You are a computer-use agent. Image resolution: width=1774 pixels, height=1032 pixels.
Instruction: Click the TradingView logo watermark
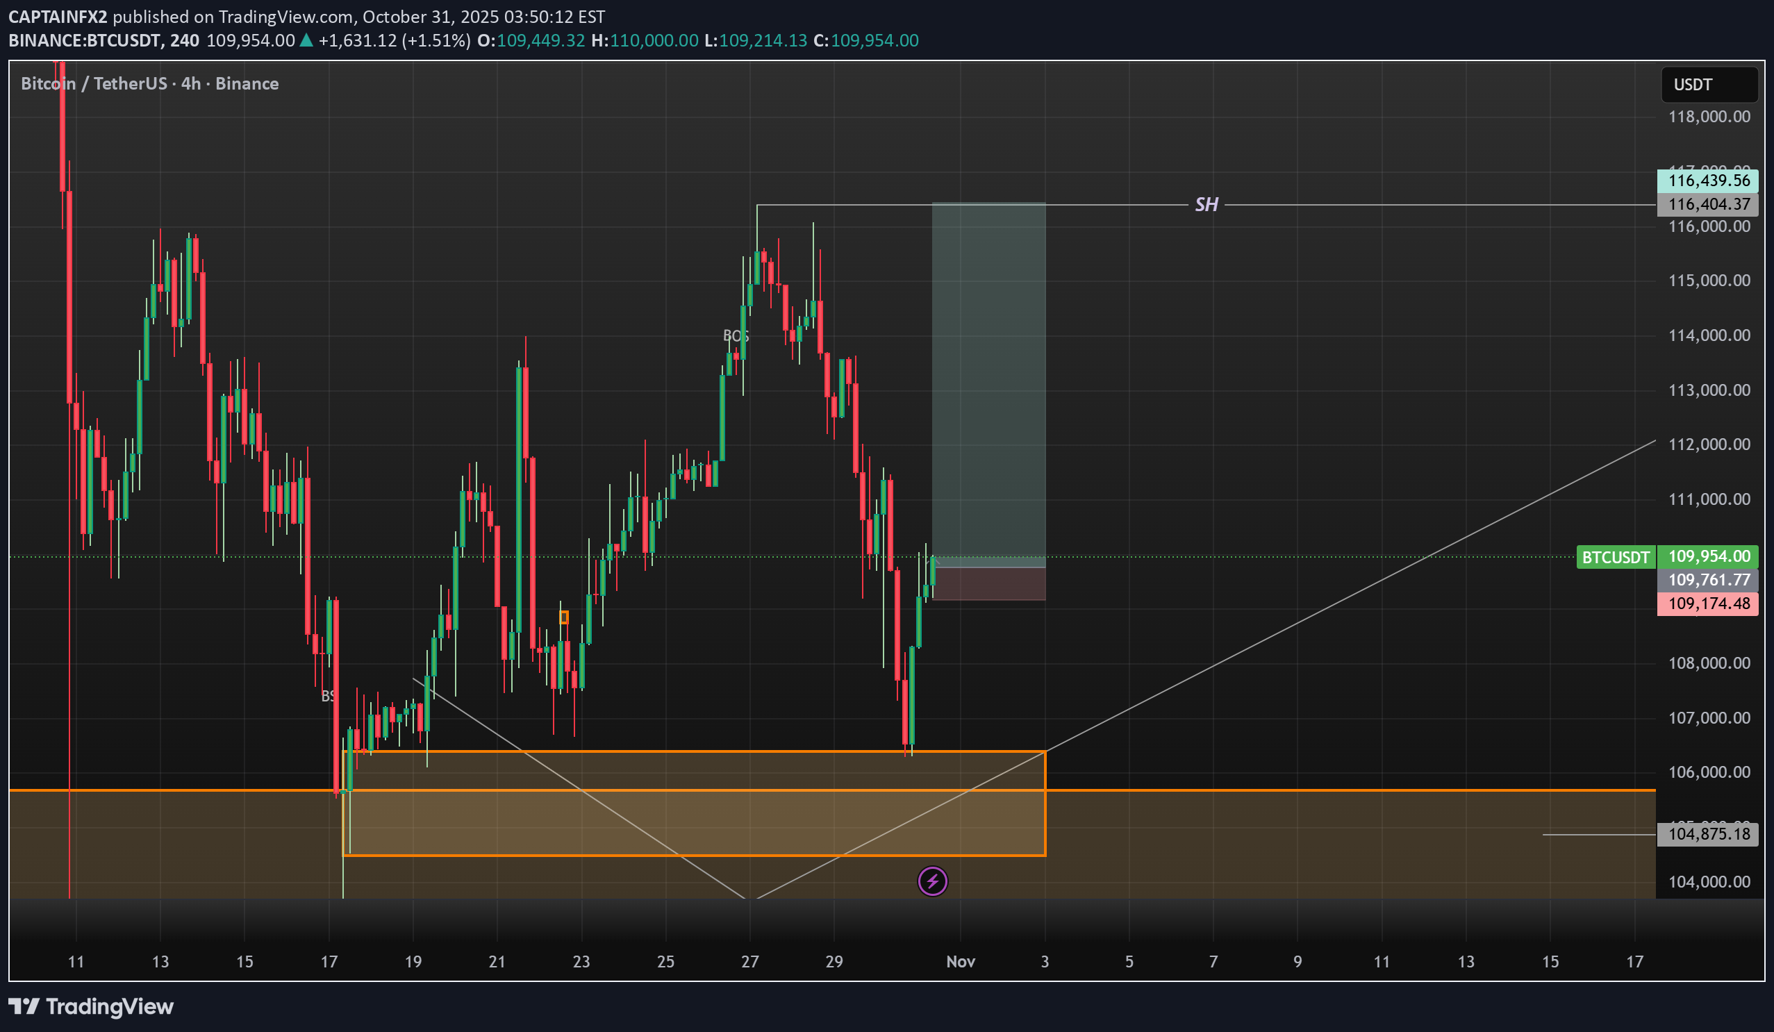pyautogui.click(x=92, y=1007)
